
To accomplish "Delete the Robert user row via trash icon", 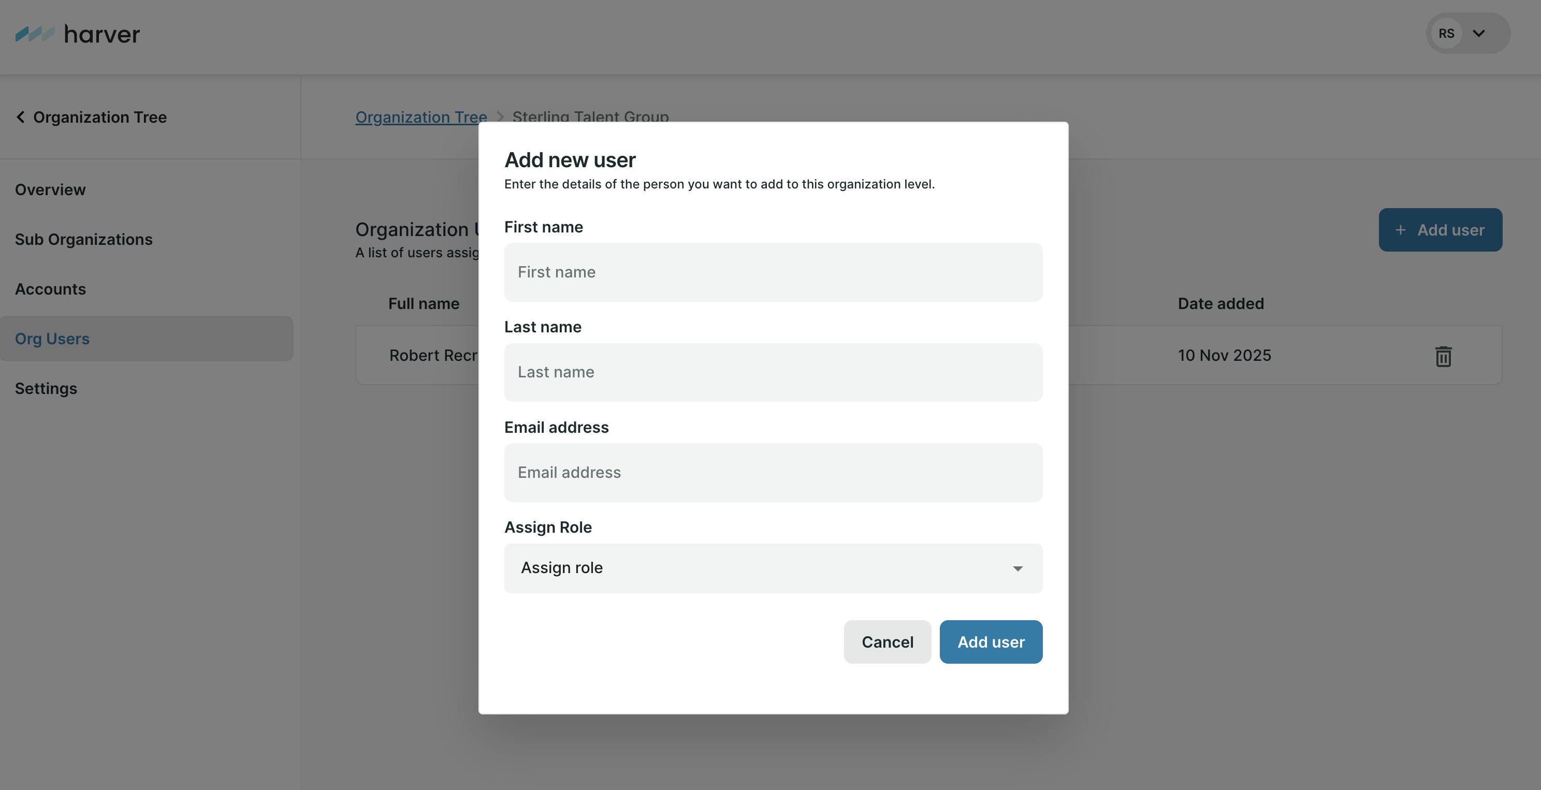I will click(1443, 356).
